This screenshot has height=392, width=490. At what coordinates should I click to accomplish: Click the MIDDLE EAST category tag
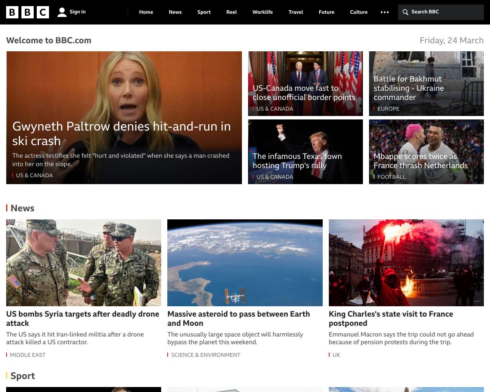point(28,355)
